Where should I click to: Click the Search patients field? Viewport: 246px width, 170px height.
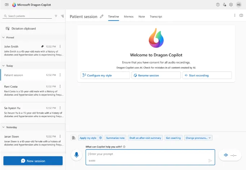(x=27, y=16)
